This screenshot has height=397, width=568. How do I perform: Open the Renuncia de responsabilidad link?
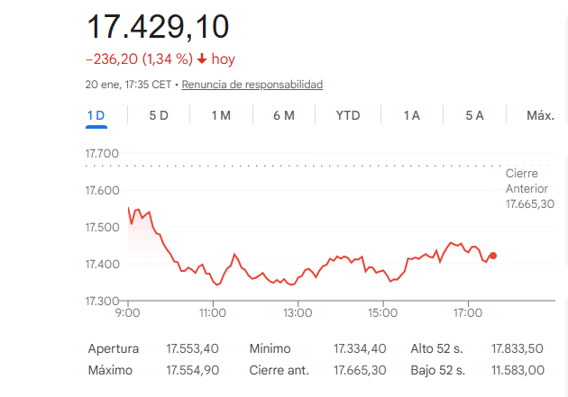(x=252, y=85)
